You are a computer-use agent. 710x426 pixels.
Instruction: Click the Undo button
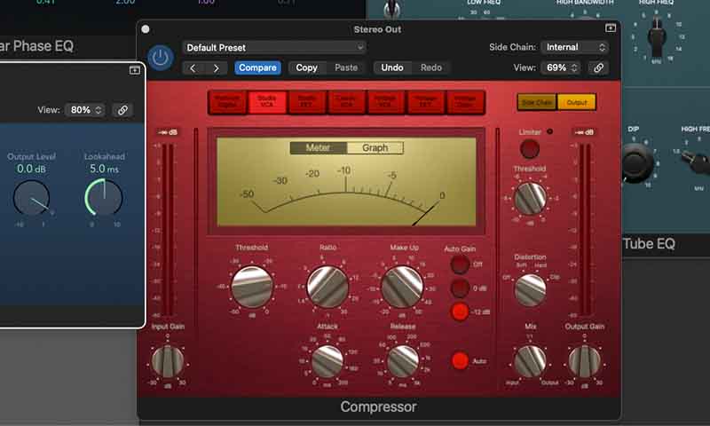392,68
